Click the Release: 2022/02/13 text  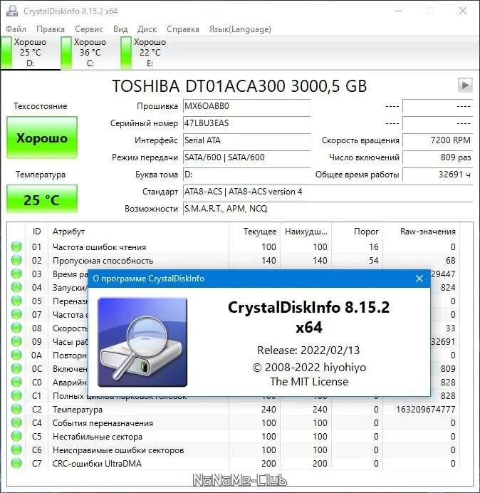click(x=308, y=351)
